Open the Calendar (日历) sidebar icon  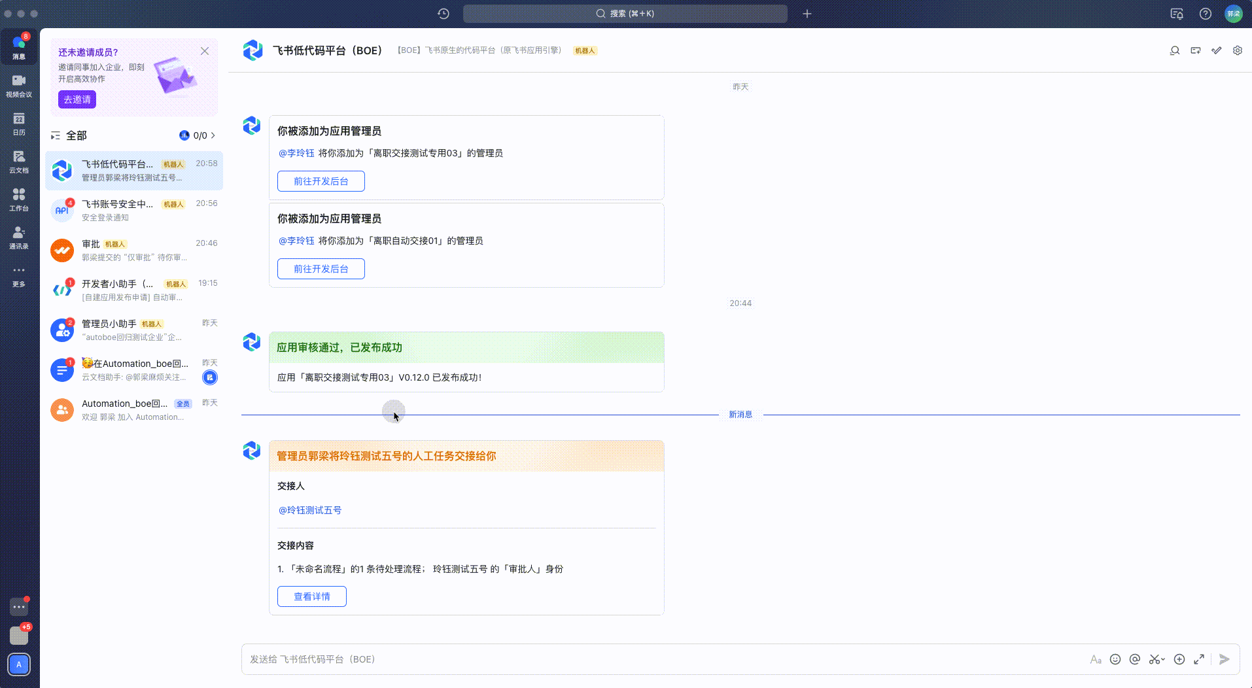pos(19,124)
